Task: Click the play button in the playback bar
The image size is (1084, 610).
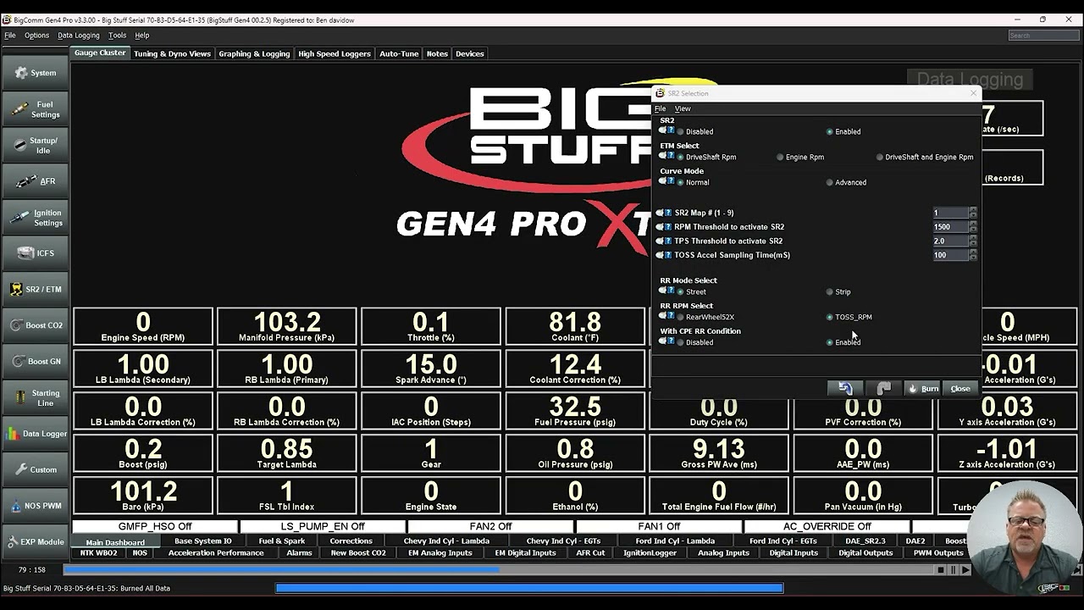Action: click(965, 570)
